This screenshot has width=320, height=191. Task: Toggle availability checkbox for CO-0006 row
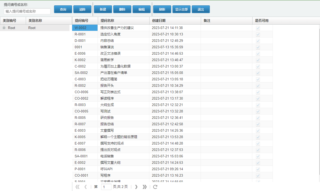click(x=258, y=92)
